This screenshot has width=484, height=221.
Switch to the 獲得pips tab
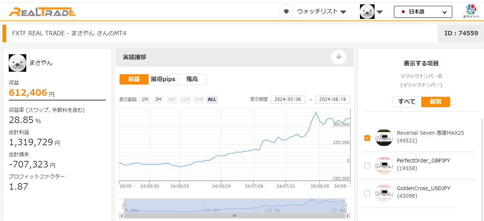click(x=163, y=79)
